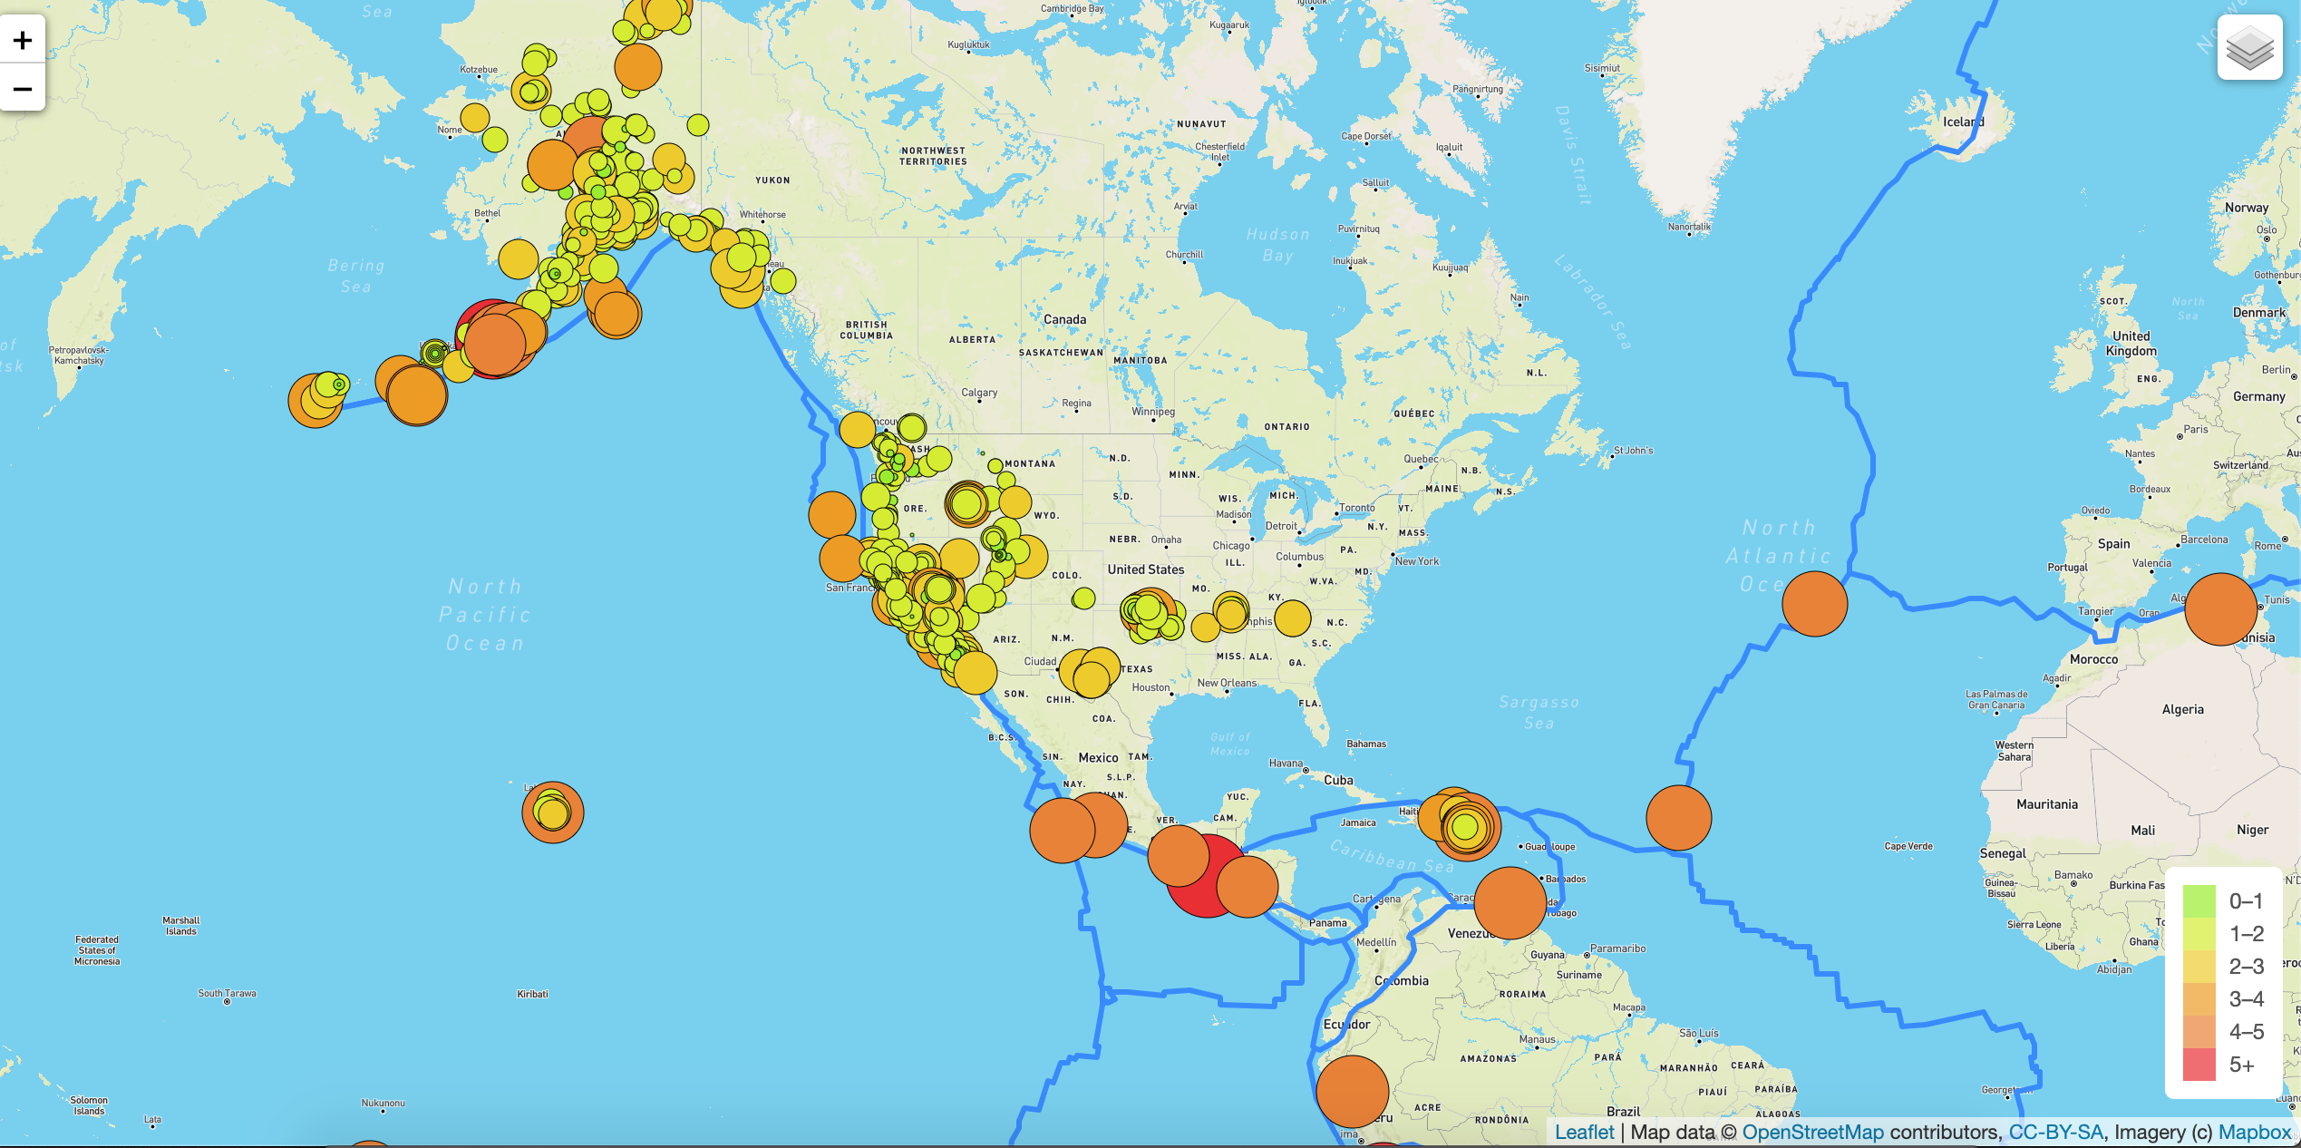Click the "Bering Sea" label
Screen dimensions: 2301x1148
[x=356, y=276]
